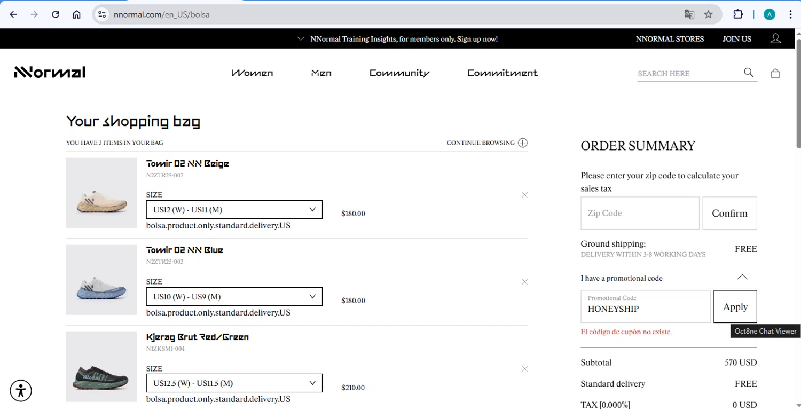
Task: Click CONTINUE BROWSING link
Action: [481, 143]
